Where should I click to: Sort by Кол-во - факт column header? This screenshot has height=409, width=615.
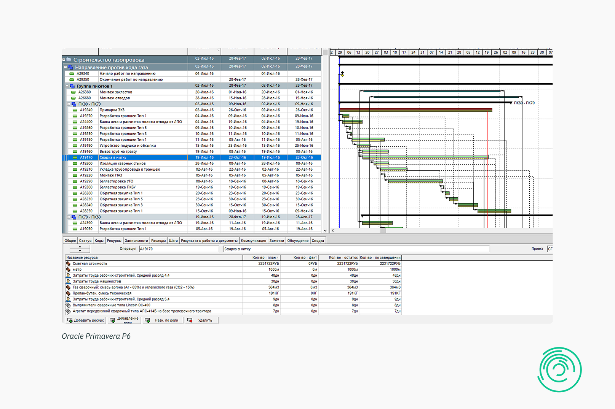299,258
